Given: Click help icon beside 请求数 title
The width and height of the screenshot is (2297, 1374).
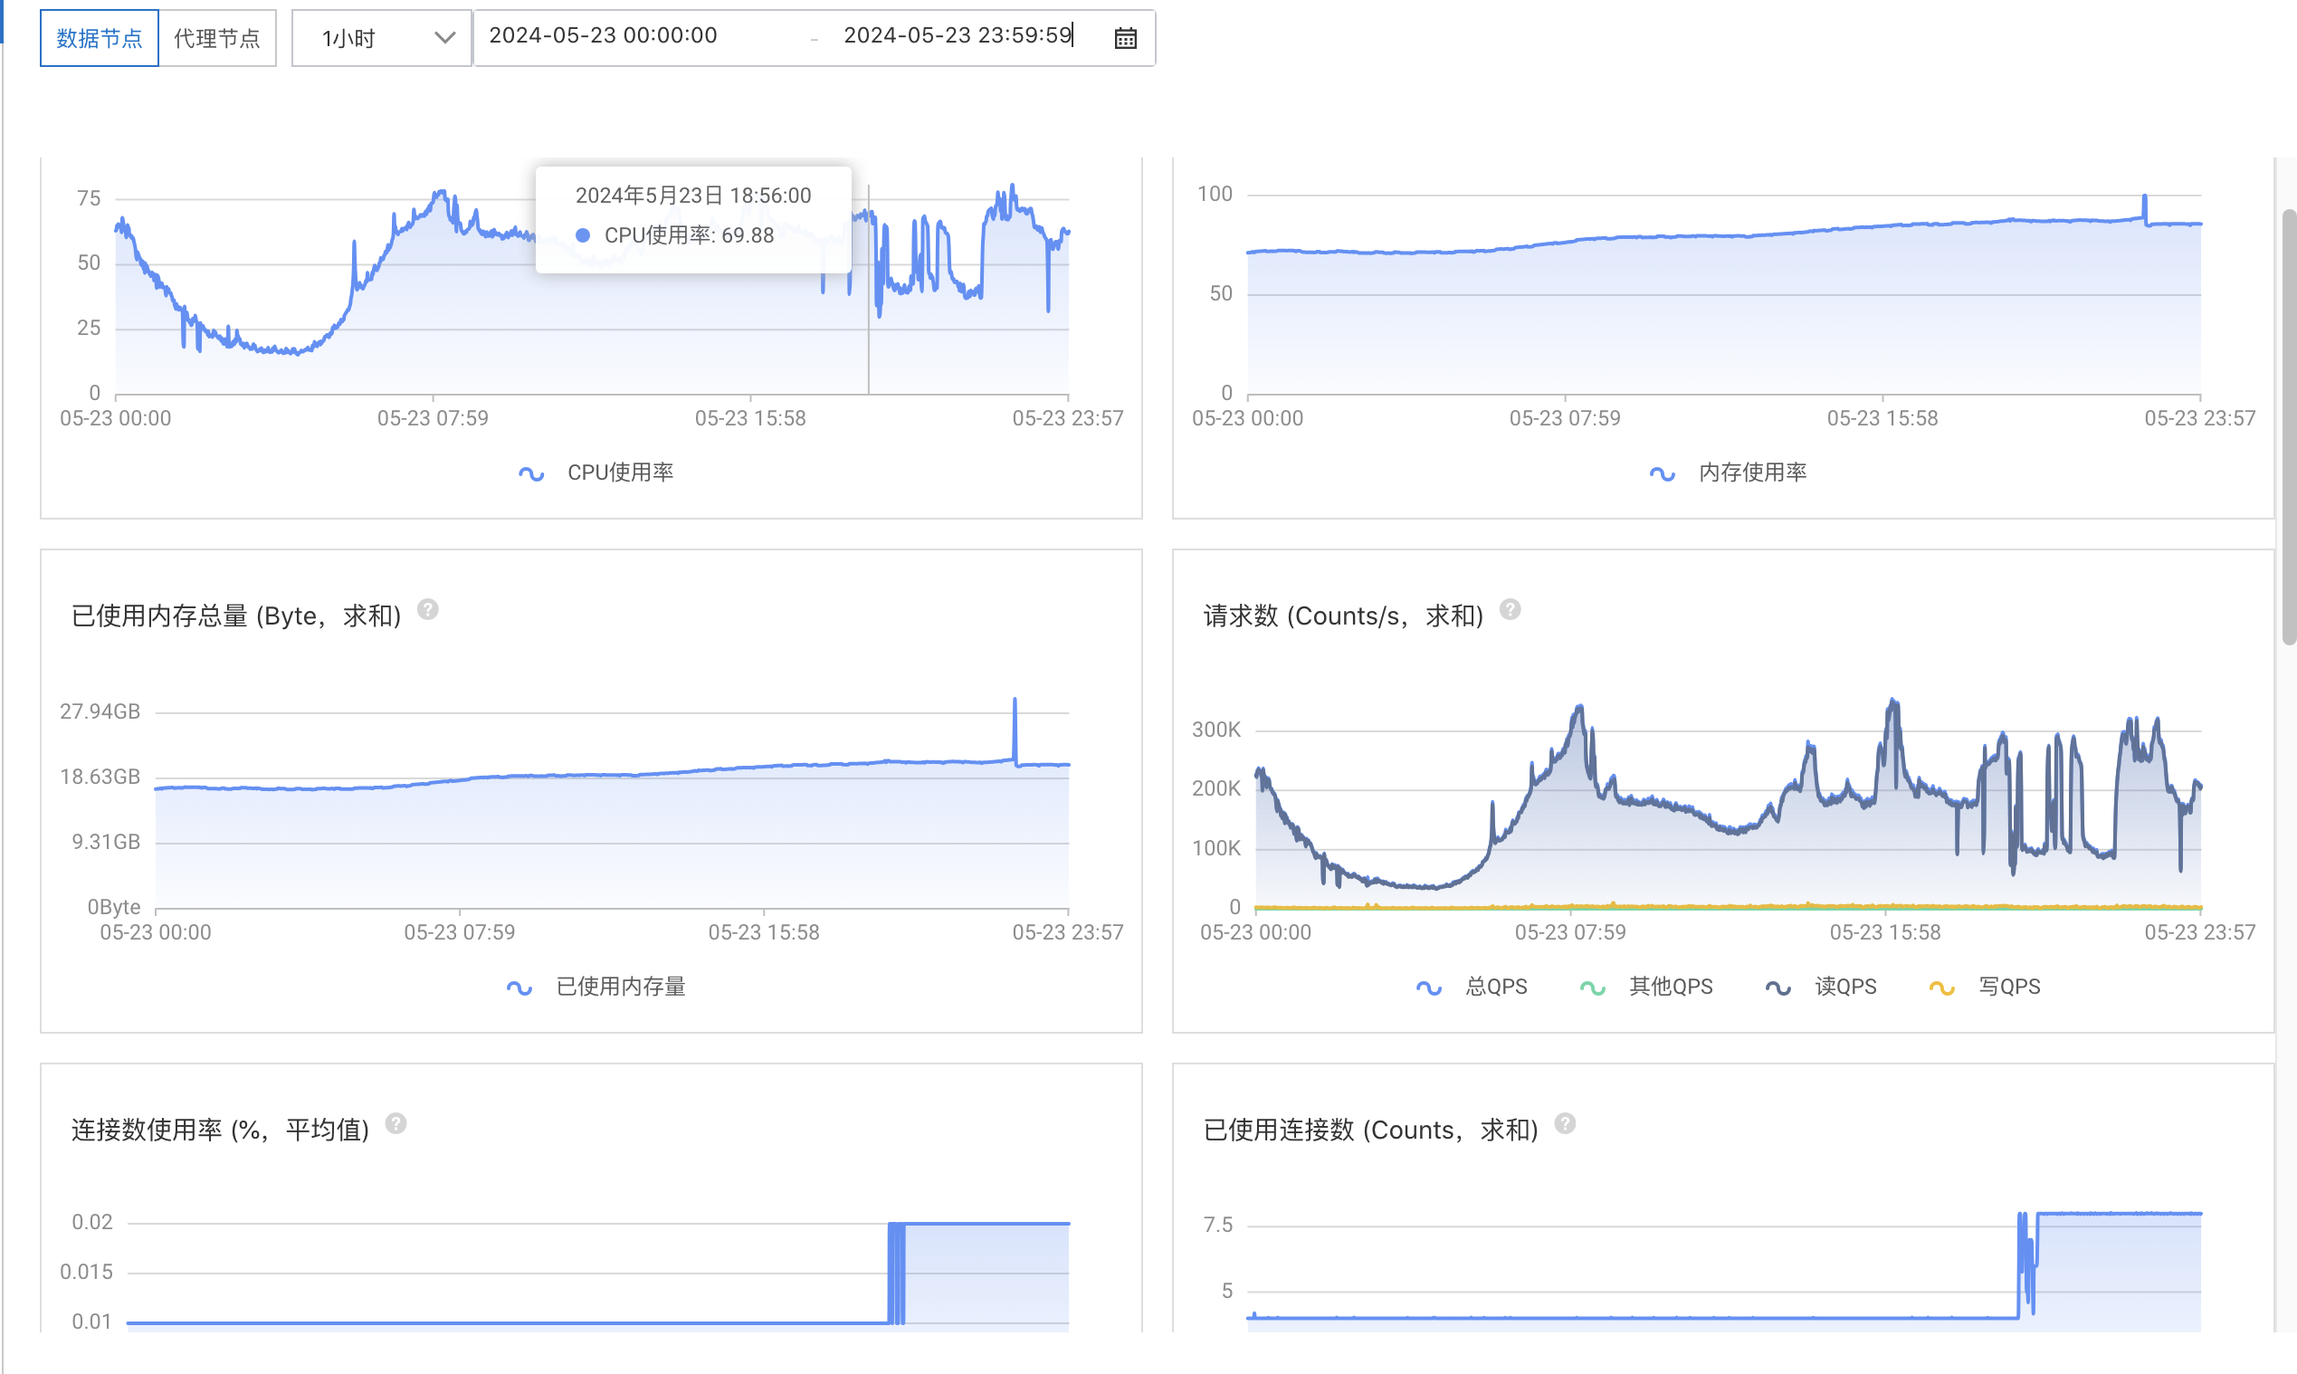Looking at the screenshot, I should [1510, 609].
